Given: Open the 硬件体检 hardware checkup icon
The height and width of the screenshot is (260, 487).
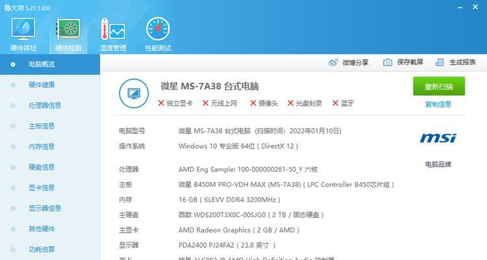Looking at the screenshot, I should click(23, 29).
